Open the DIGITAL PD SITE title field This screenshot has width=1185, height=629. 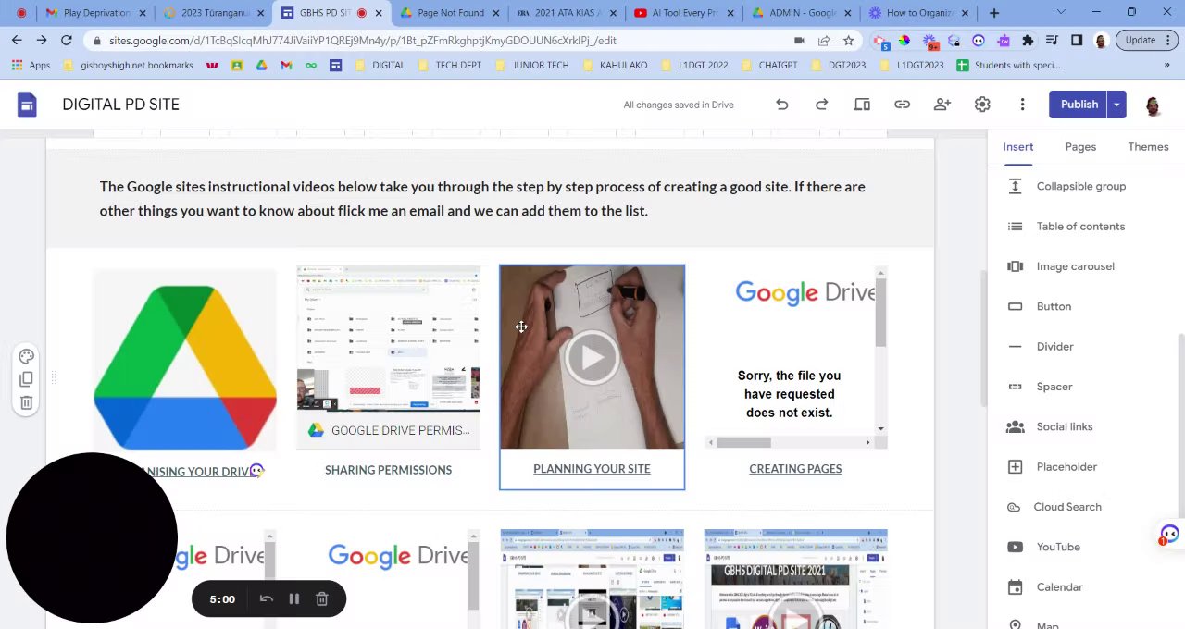click(x=121, y=105)
